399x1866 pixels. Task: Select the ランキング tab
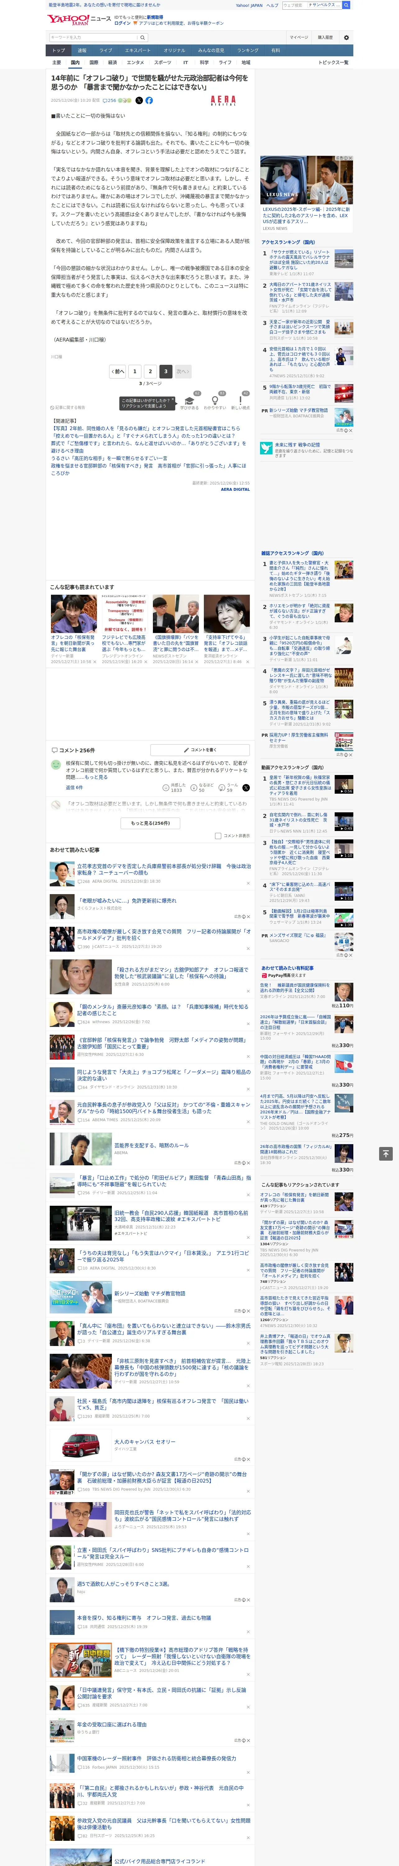pos(248,51)
